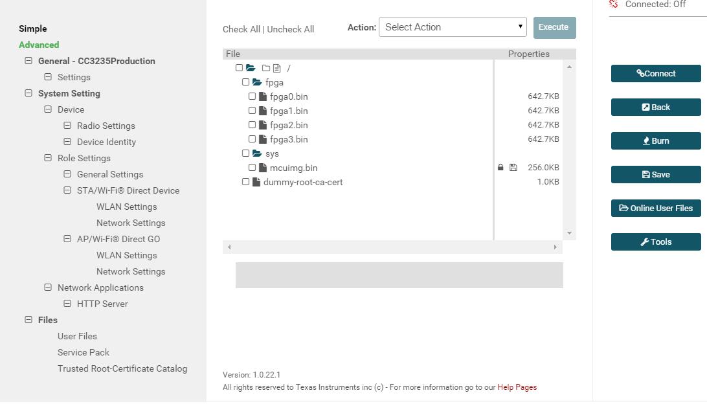
Task: Click the new folder icon beside root
Action: pos(266,68)
